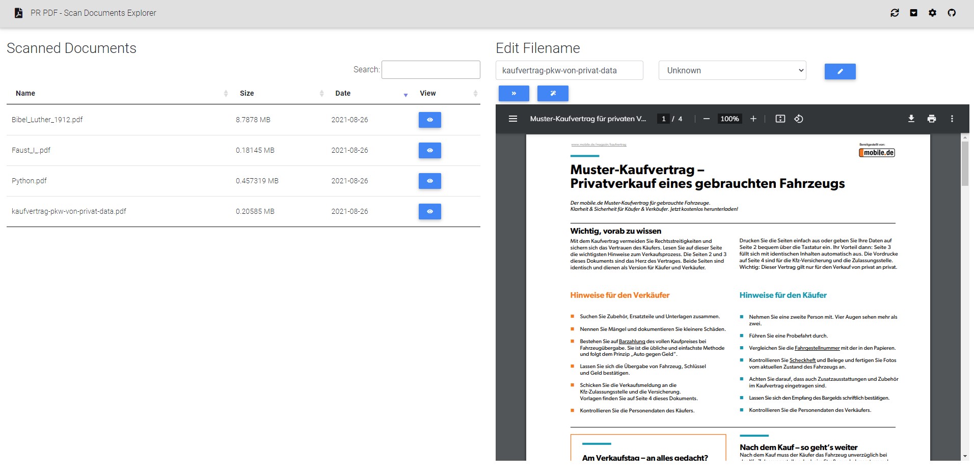974x476 pixels.
Task: Click the magic wand filename suggestion button
Action: click(x=553, y=93)
